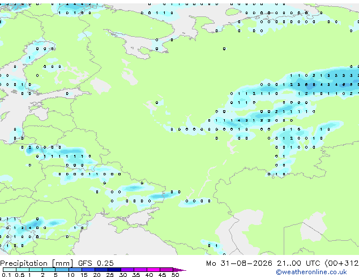Screen dimensions: 359x277
Task: Click the '15' legend scale label
Action: click(84, 275)
